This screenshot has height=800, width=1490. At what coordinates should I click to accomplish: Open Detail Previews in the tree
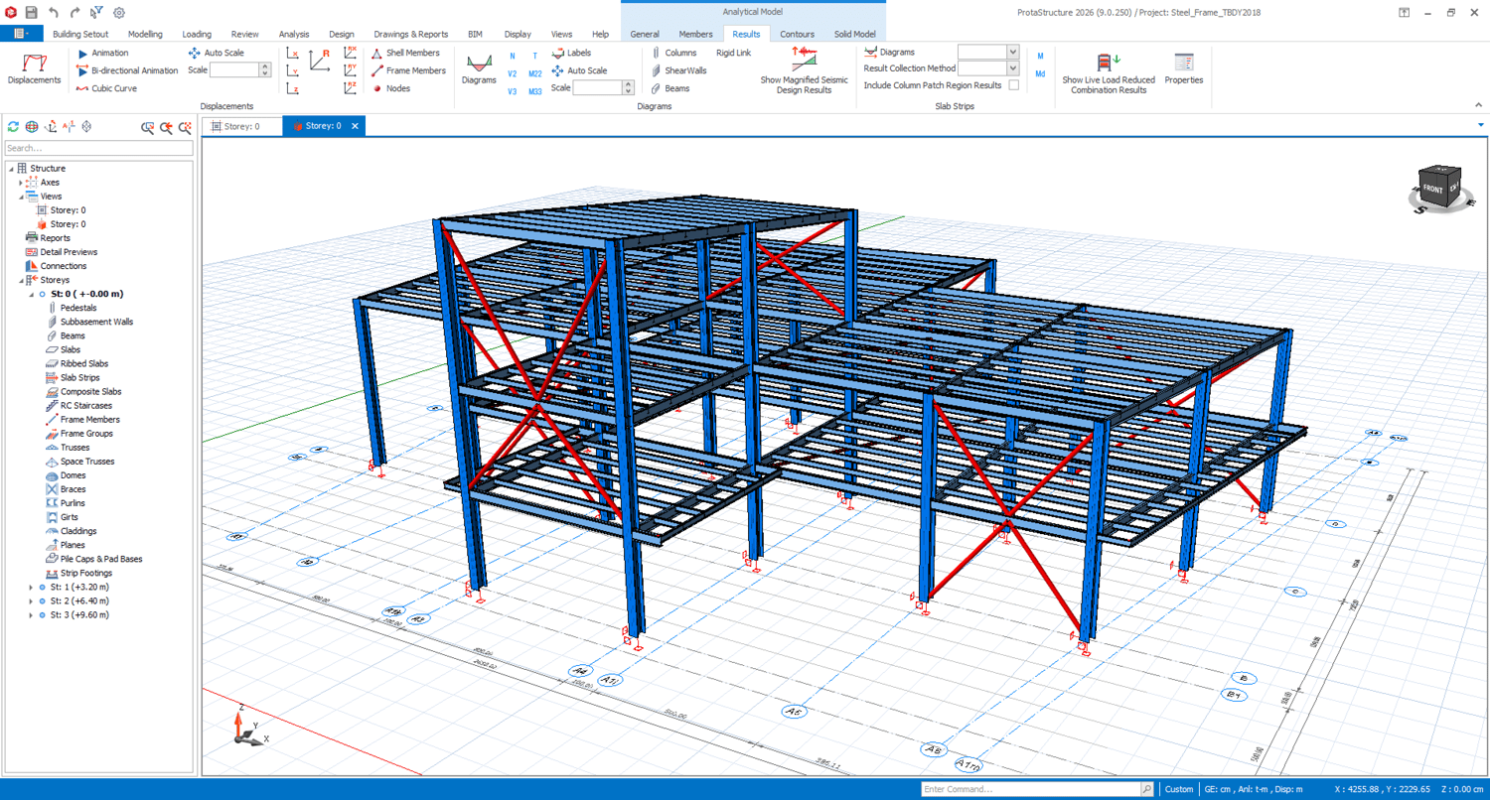pos(61,252)
